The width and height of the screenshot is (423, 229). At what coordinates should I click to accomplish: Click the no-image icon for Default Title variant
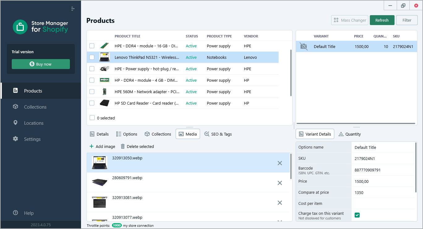[304, 46]
